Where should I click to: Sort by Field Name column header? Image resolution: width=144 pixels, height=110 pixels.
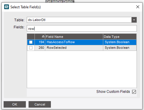[x=74, y=37]
